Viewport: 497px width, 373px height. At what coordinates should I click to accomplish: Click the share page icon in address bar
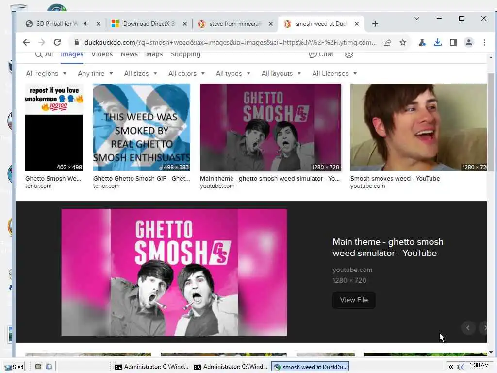click(387, 43)
